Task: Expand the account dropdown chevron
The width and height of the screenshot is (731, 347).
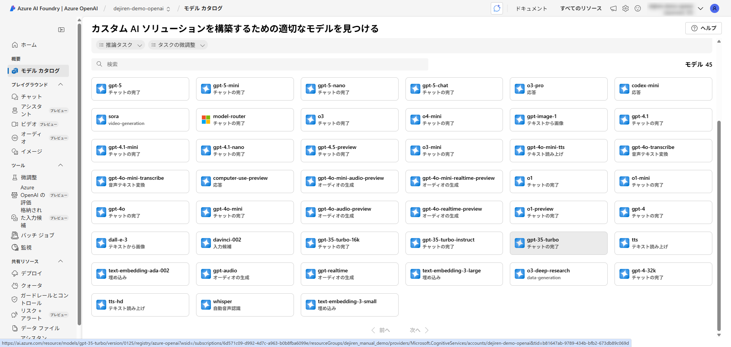Action: pyautogui.click(x=700, y=8)
